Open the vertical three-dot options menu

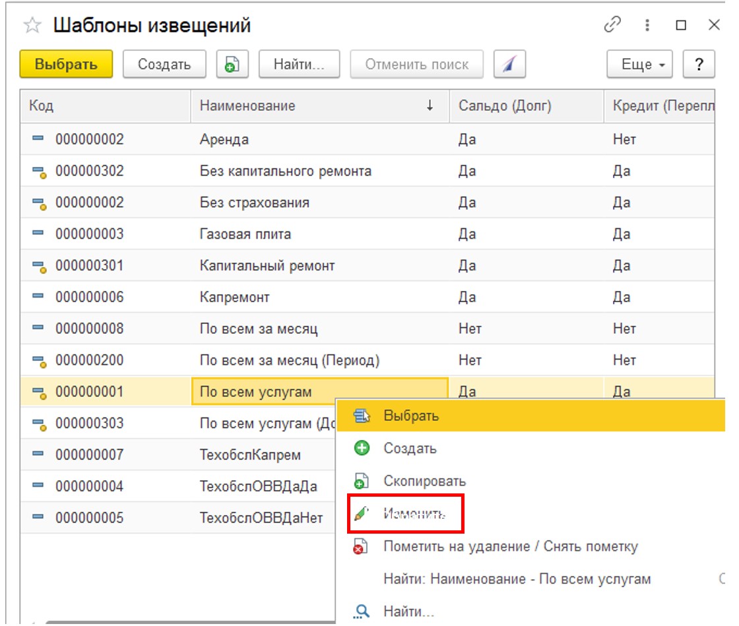pyautogui.click(x=647, y=25)
